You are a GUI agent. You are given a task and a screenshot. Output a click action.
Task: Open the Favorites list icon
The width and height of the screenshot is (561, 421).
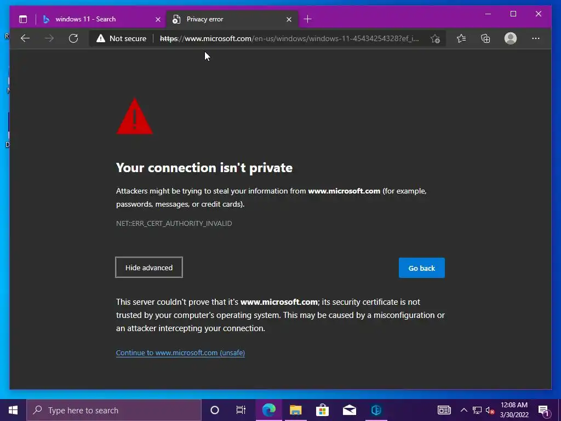(x=461, y=38)
